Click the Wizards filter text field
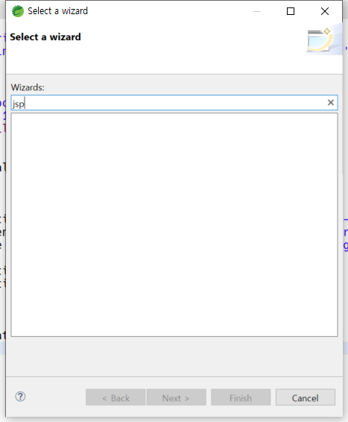The height and width of the screenshot is (422, 348). click(174, 103)
